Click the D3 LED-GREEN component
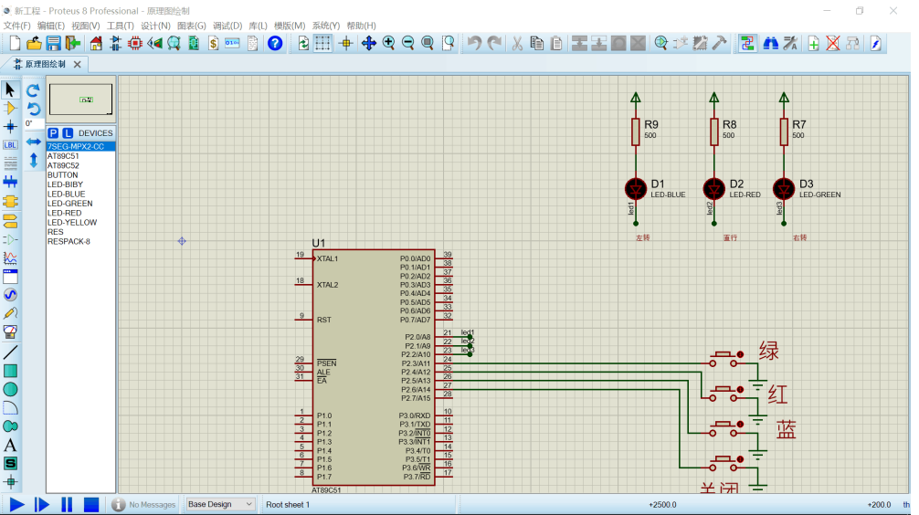919x515 pixels. [x=784, y=189]
